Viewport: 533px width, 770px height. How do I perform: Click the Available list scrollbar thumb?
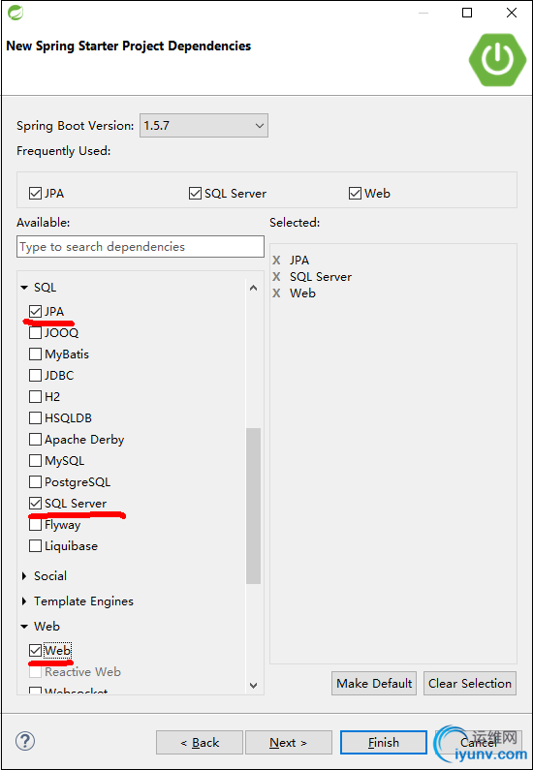pos(254,506)
